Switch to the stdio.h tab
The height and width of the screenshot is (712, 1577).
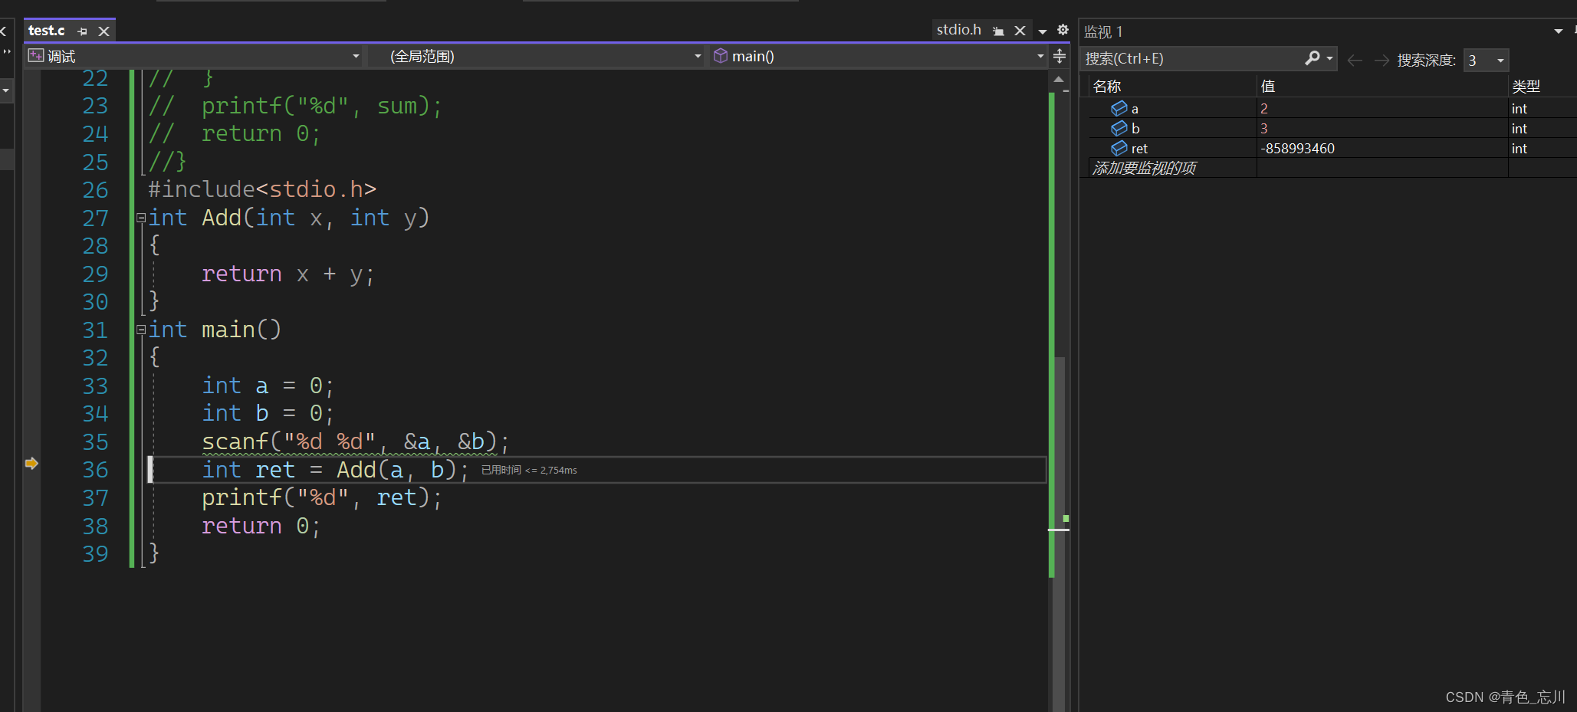coord(958,30)
